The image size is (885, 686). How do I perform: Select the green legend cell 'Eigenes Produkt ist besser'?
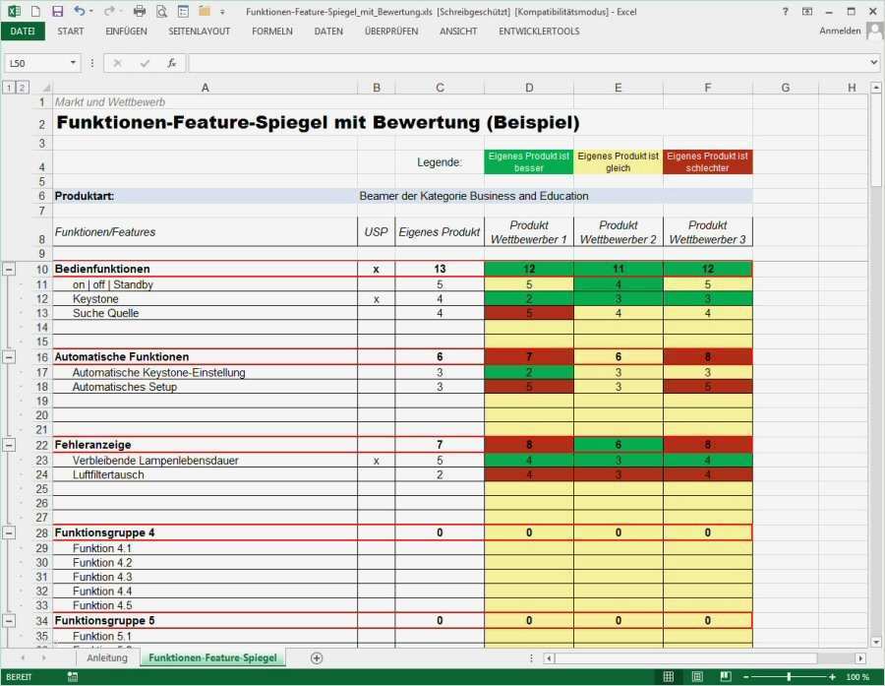[x=529, y=159]
